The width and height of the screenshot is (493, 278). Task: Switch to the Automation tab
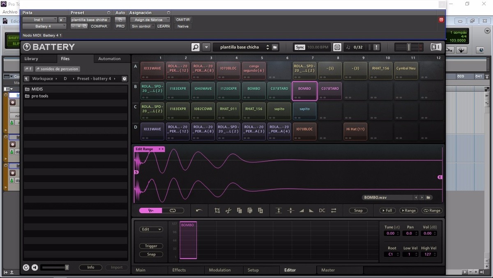pyautogui.click(x=109, y=59)
